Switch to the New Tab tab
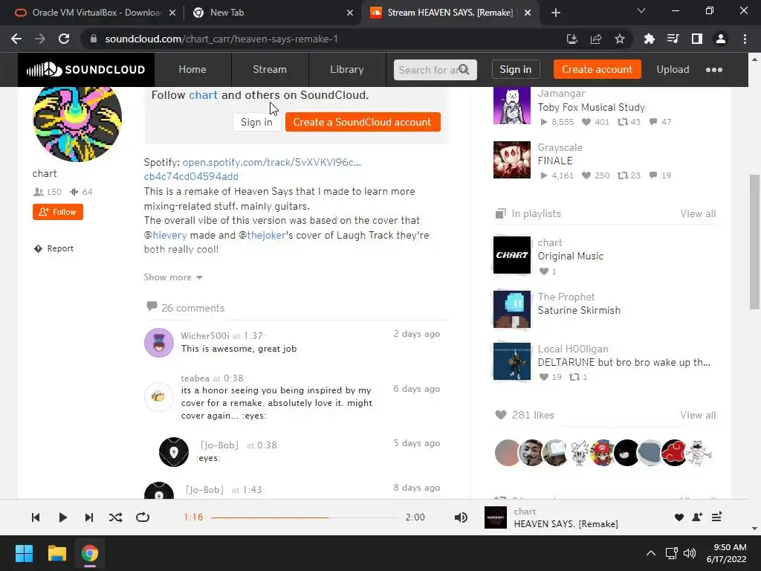This screenshot has width=761, height=571. pos(272,13)
